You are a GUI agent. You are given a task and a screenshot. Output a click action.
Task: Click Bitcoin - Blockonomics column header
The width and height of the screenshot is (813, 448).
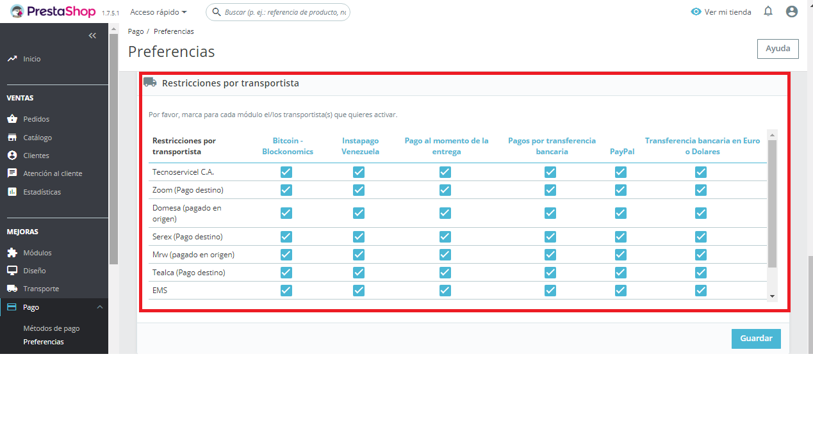(288, 146)
